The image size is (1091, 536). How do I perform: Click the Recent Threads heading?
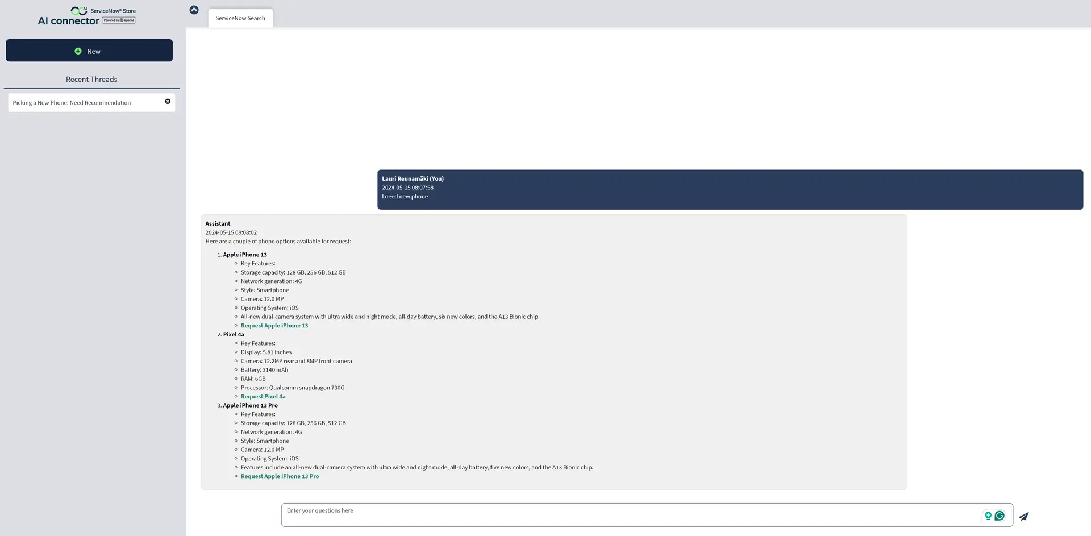point(91,79)
